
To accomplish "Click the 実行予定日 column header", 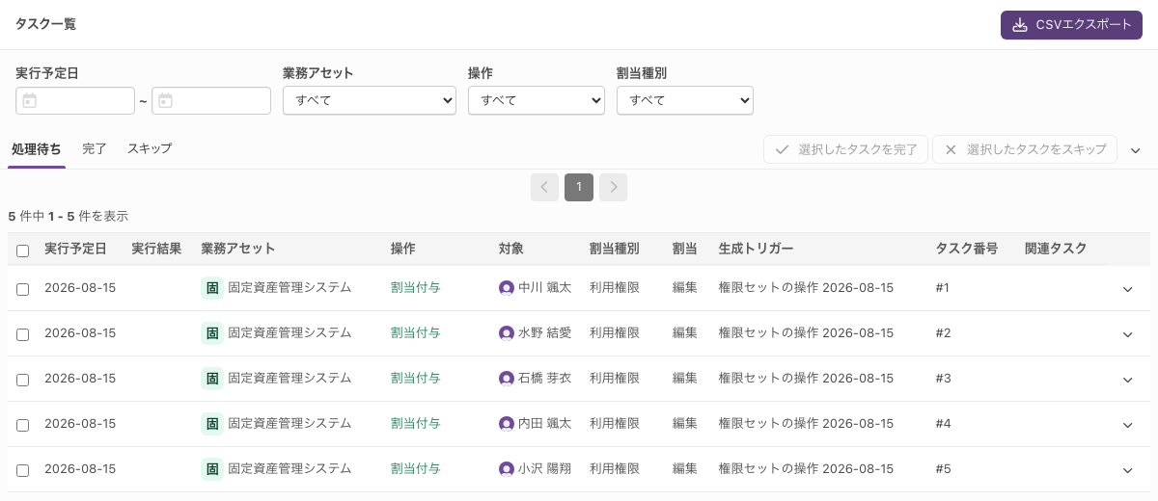I will coord(75,249).
